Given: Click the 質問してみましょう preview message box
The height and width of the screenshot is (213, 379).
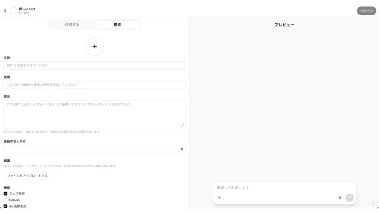Looking at the screenshot, I should [284, 187].
